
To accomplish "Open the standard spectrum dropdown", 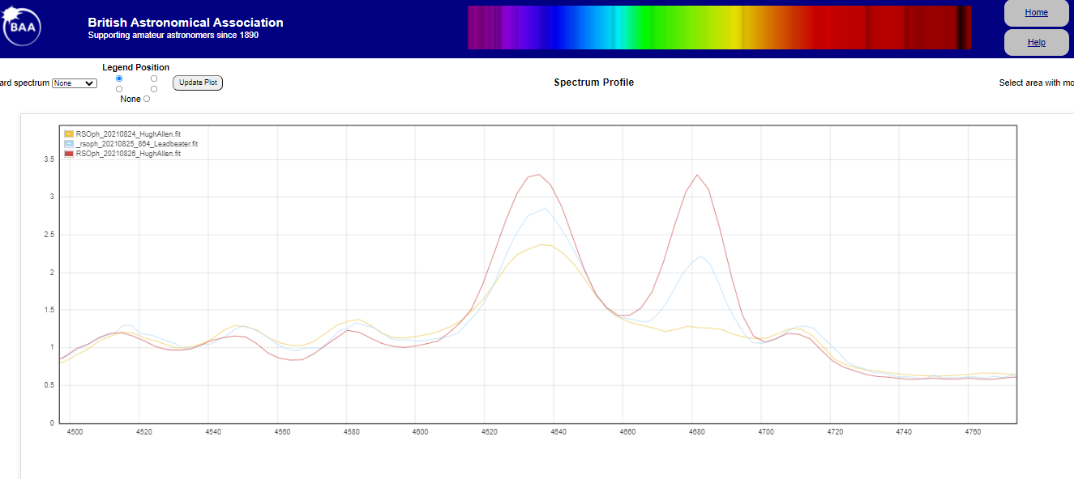I will [x=74, y=83].
